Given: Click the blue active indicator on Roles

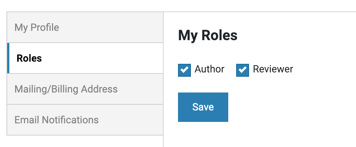Looking at the screenshot, I should pyautogui.click(x=8, y=58).
